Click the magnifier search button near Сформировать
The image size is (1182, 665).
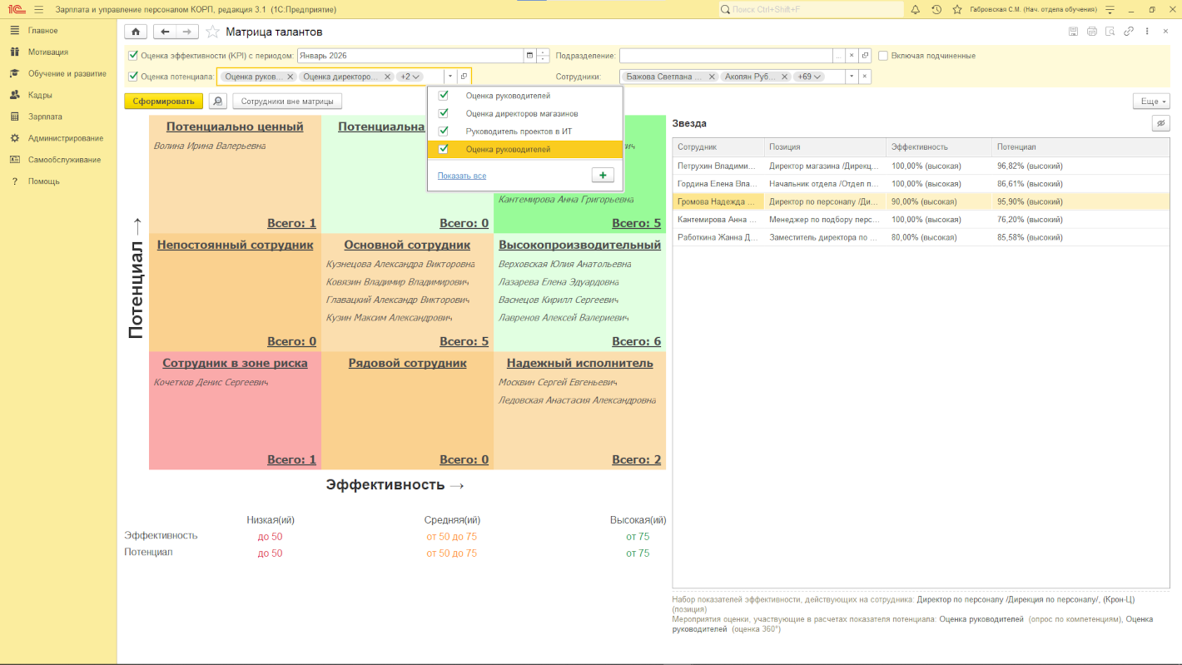click(217, 102)
